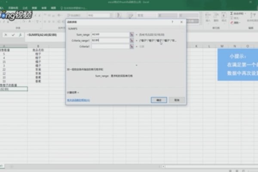The width and height of the screenshot is (258, 172).
Task: Click into the Sum_range input field
Action: [x=110, y=34]
